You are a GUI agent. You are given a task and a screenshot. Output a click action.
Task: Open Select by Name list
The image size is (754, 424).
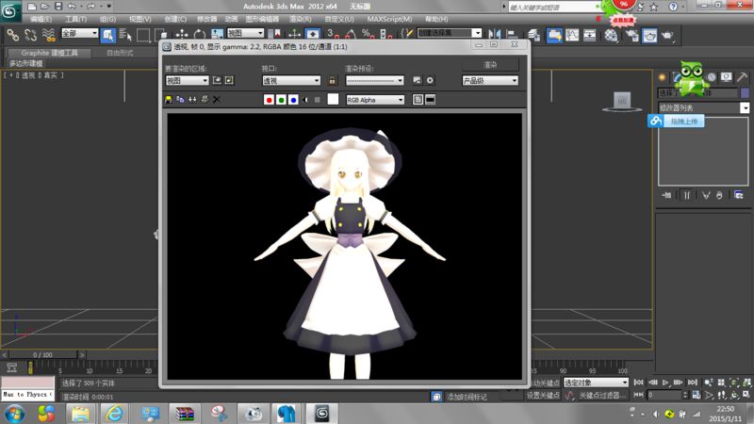tap(125, 35)
